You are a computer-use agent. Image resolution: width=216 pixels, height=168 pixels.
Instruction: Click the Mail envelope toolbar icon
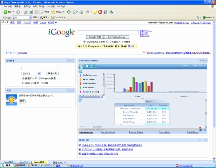pos(75,12)
